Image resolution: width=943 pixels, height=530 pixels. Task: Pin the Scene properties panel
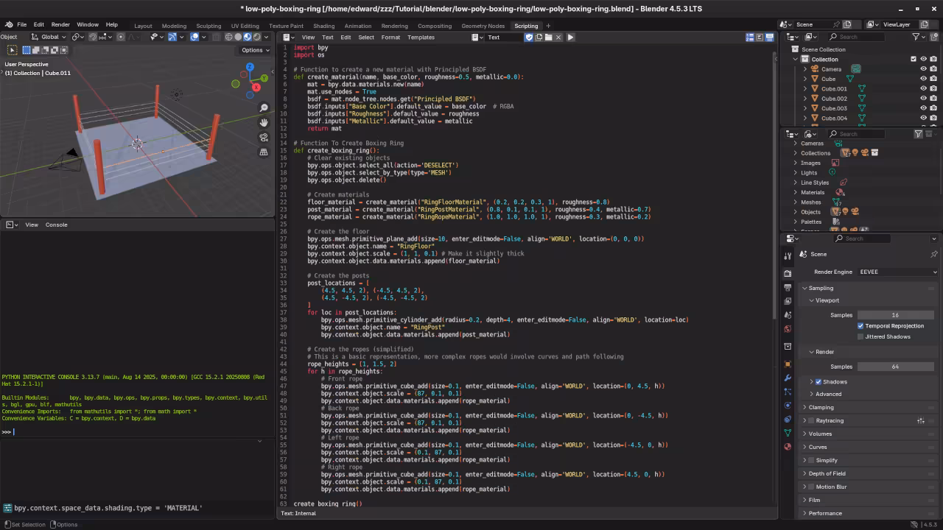(933, 254)
